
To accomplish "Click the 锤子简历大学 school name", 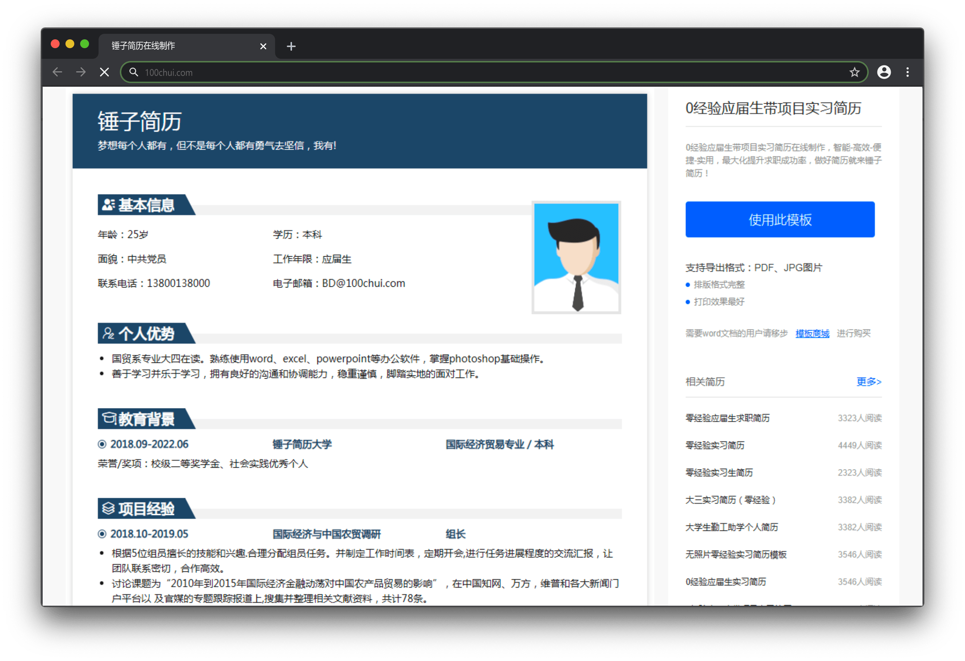I will pyautogui.click(x=302, y=444).
